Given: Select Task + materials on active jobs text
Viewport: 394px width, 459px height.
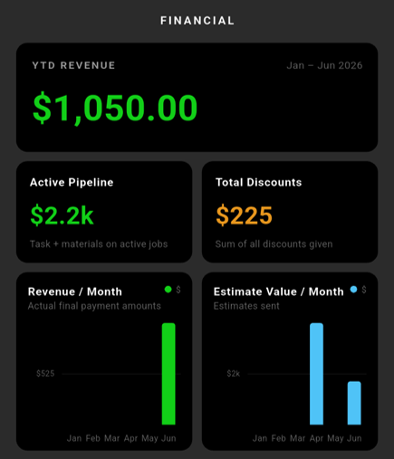Looking at the screenshot, I should [99, 244].
